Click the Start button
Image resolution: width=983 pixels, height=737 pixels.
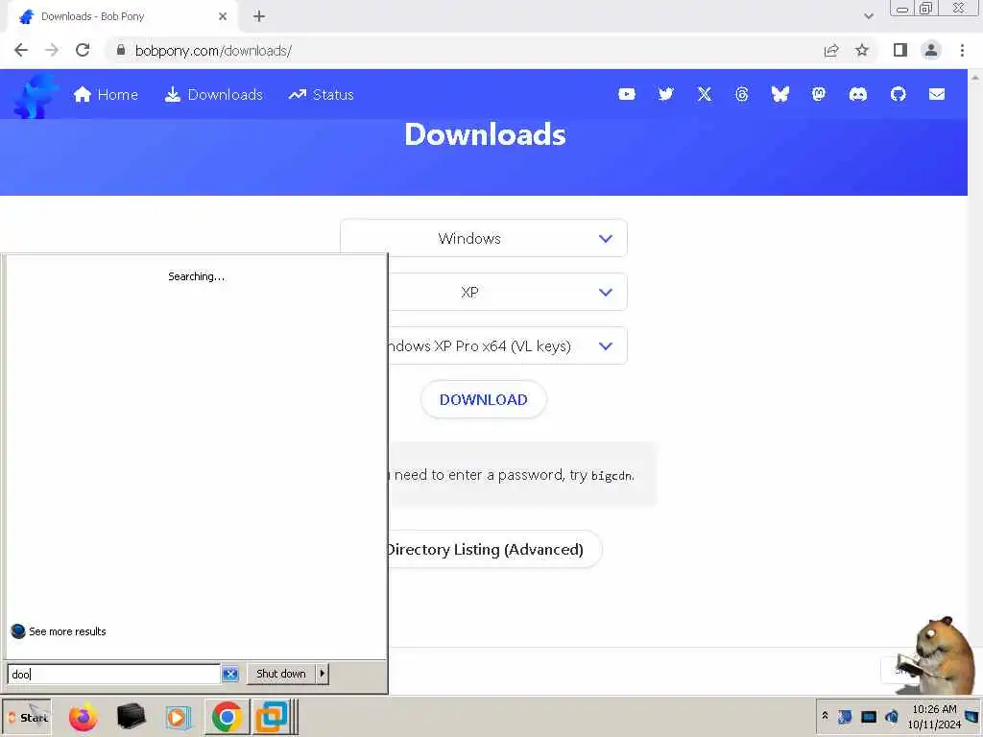(x=27, y=717)
